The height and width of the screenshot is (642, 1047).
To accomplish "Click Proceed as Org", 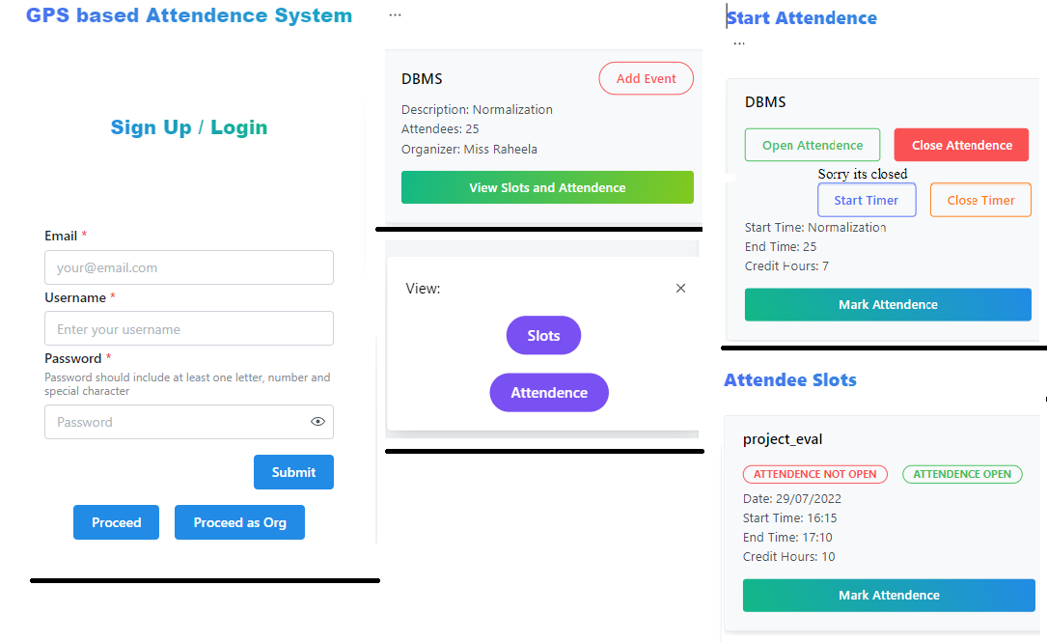I will 239,522.
